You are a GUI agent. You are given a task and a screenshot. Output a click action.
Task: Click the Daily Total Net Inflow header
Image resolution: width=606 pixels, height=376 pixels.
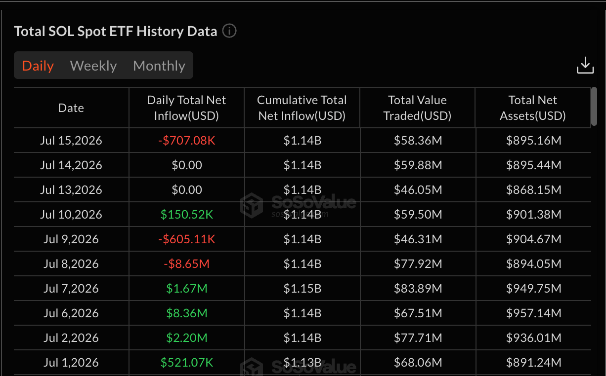(x=186, y=108)
